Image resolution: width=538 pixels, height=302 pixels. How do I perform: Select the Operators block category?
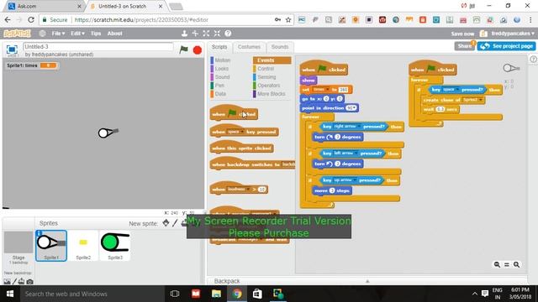coord(269,86)
